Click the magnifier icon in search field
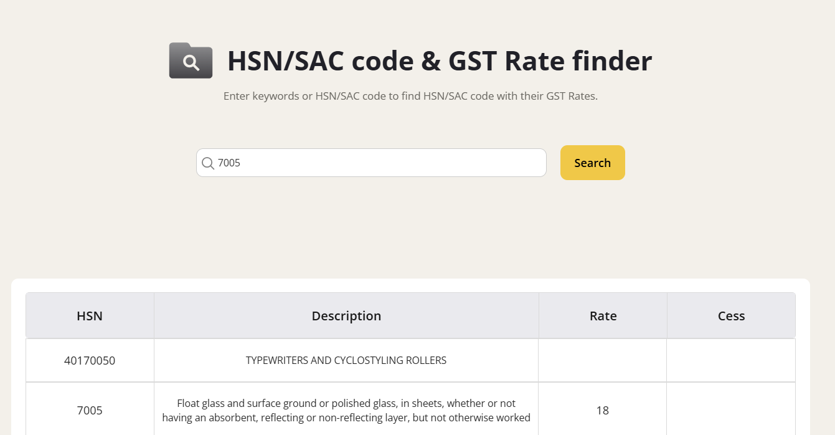The height and width of the screenshot is (435, 835). click(208, 163)
